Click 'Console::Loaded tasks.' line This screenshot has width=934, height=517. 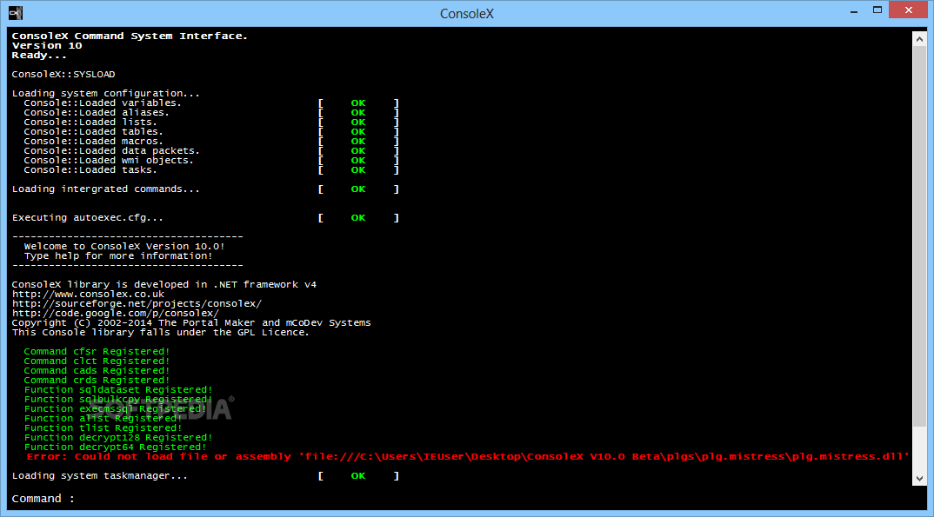tap(90, 169)
